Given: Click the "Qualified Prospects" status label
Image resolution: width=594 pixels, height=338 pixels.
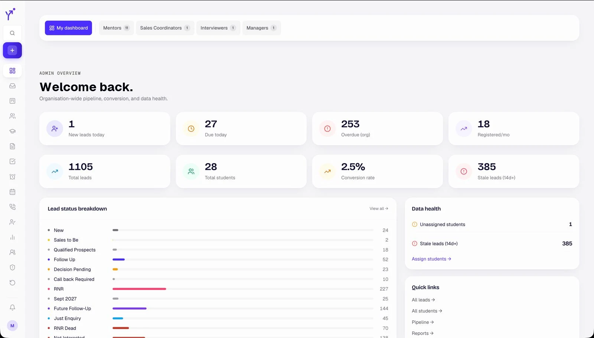Looking at the screenshot, I should [75, 250].
